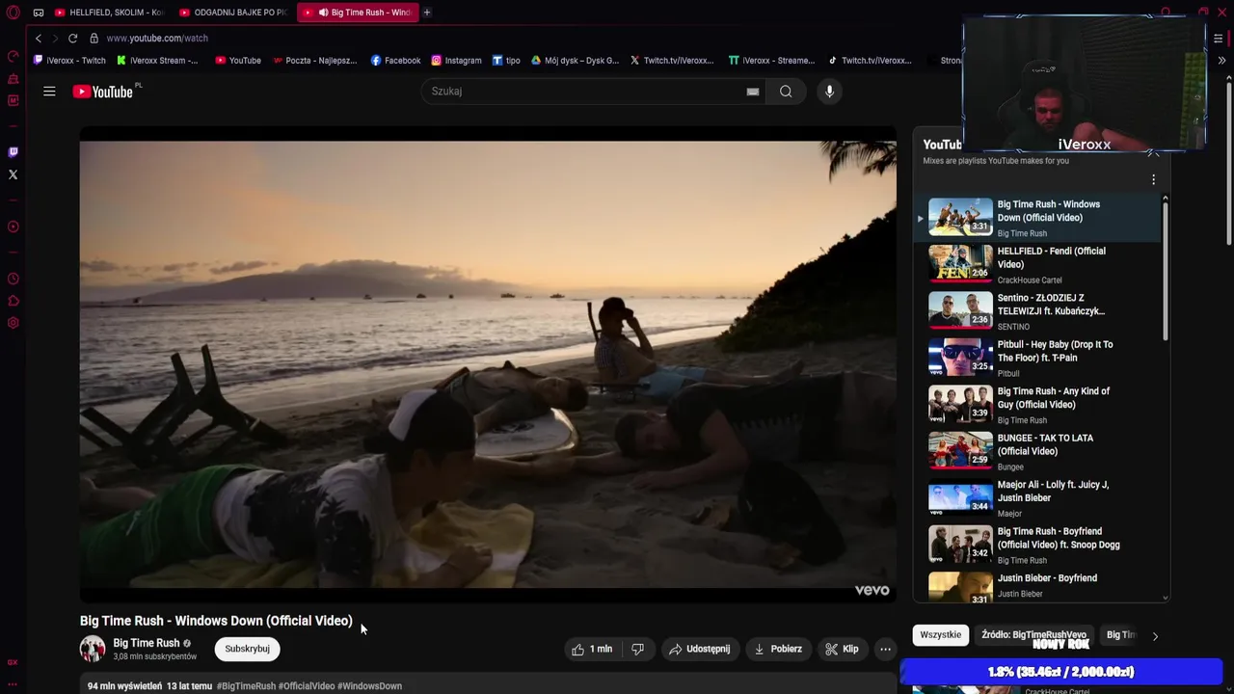Click #WindowsDown hashtag
The image size is (1234, 694).
[x=369, y=686]
